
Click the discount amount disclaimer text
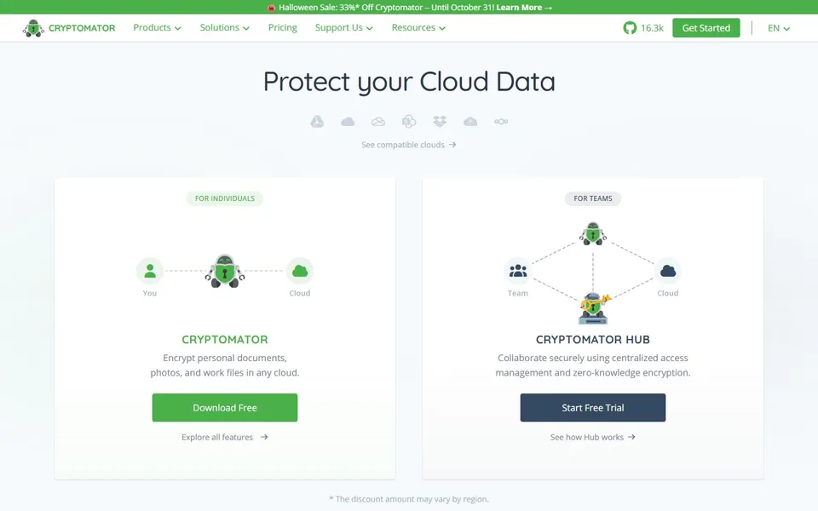point(409,499)
